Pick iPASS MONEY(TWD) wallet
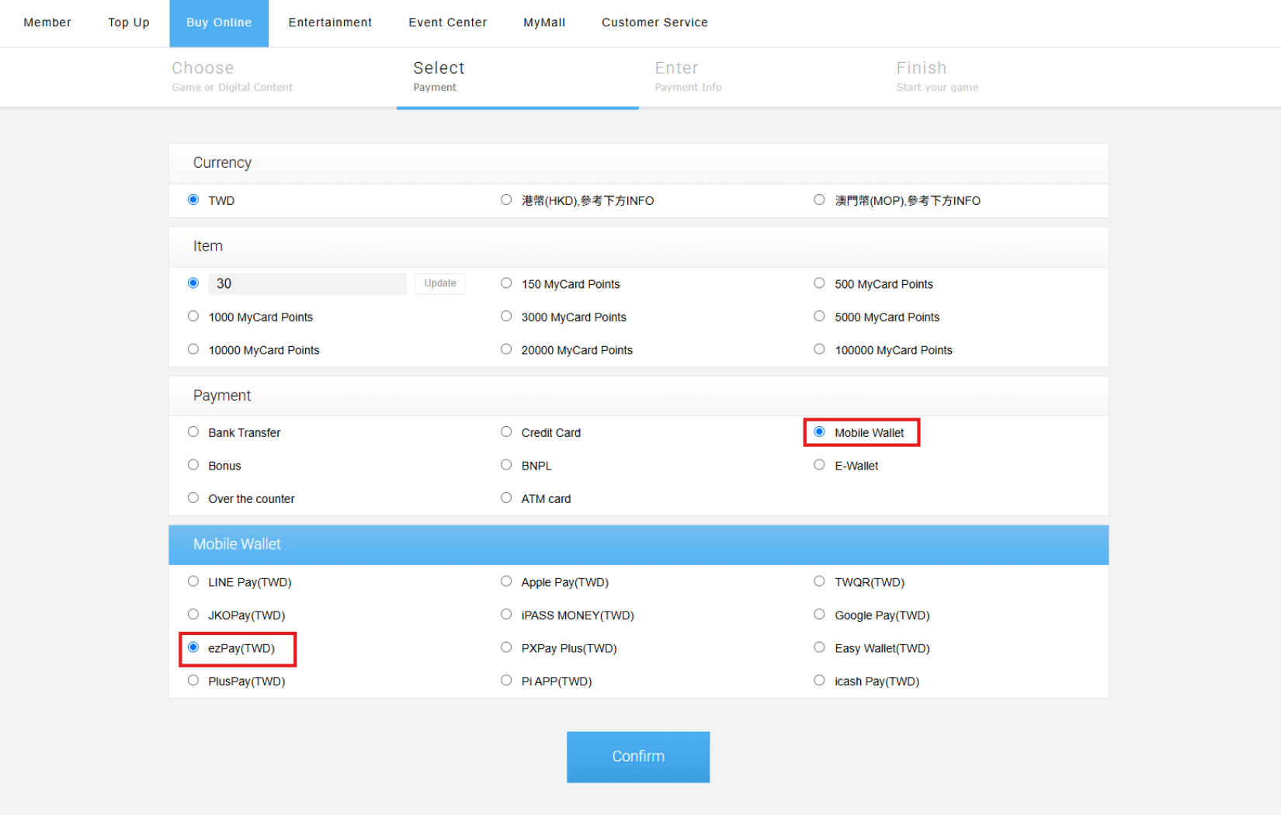The image size is (1281, 815). [x=506, y=614]
